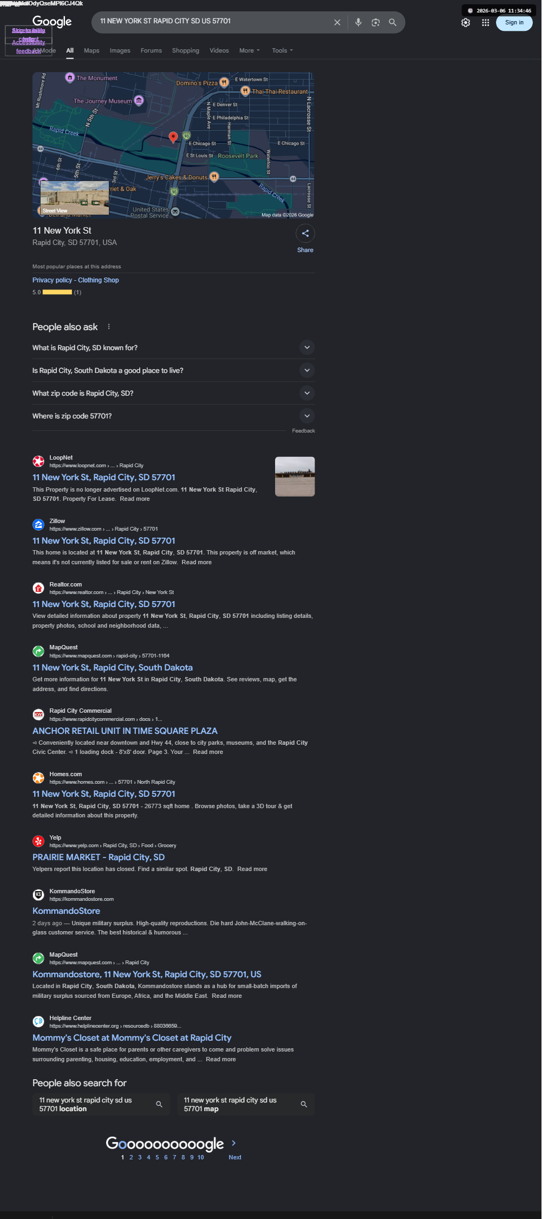Open Google apps grid icon
The width and height of the screenshot is (548, 1219).
coord(485,23)
